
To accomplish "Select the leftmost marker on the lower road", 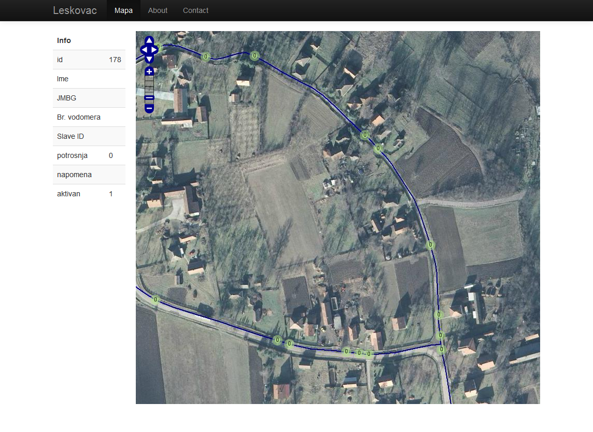I will point(155,299).
